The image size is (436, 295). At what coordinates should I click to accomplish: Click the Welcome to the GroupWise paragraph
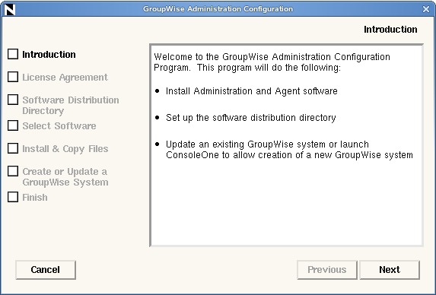click(272, 62)
